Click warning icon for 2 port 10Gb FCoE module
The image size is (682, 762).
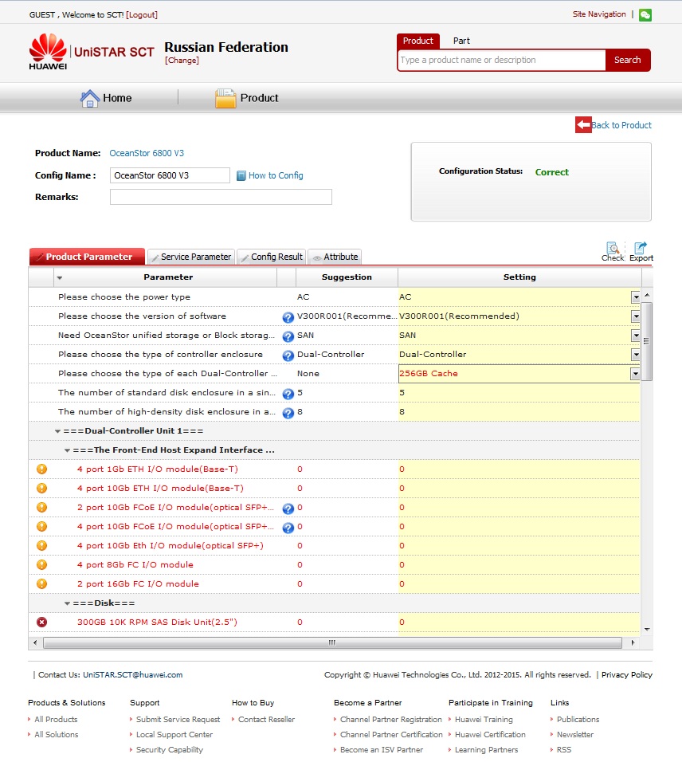[x=41, y=508]
